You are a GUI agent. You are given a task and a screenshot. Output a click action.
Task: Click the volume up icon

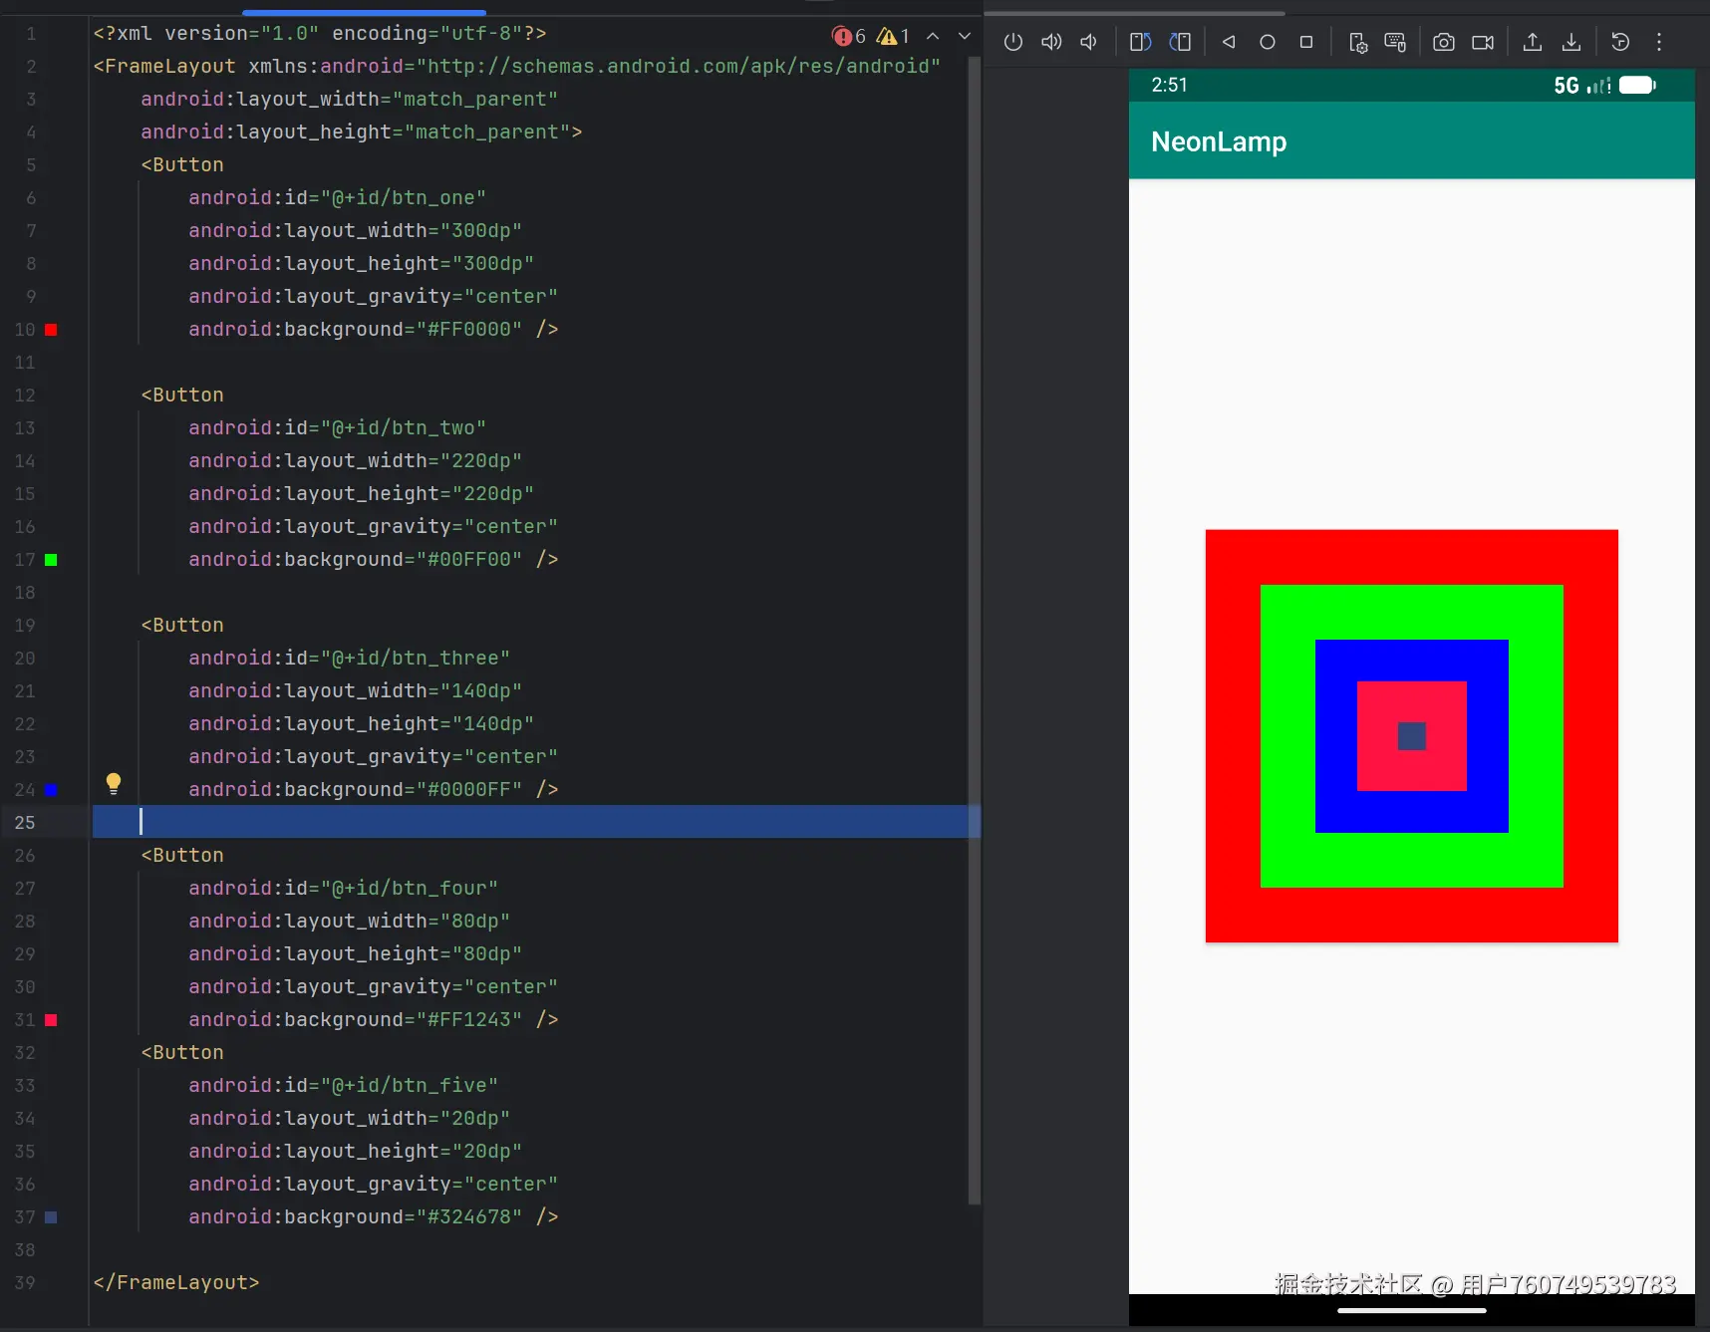1050,42
